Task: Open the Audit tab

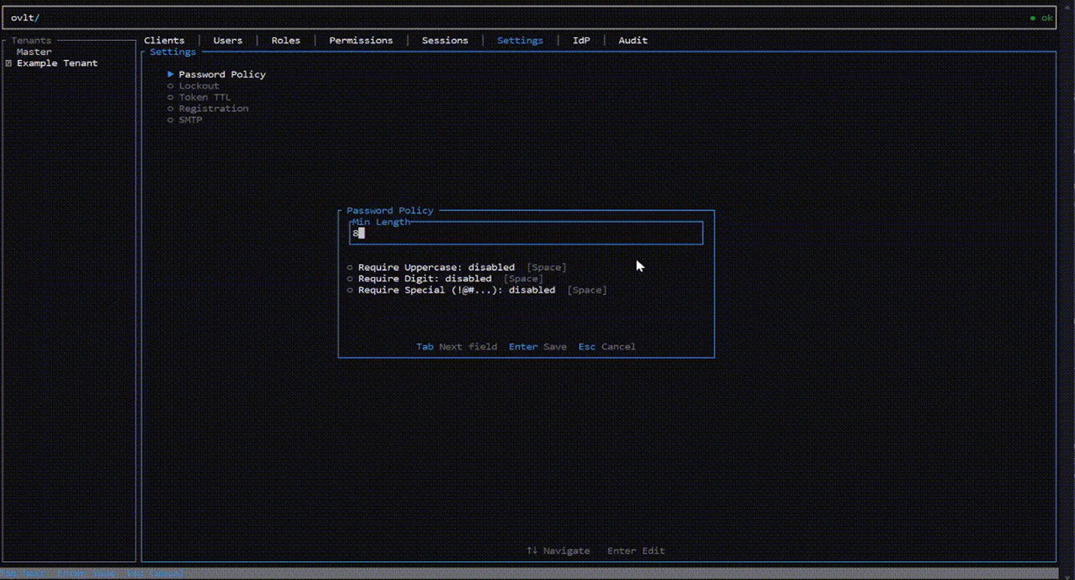Action: [x=633, y=40]
